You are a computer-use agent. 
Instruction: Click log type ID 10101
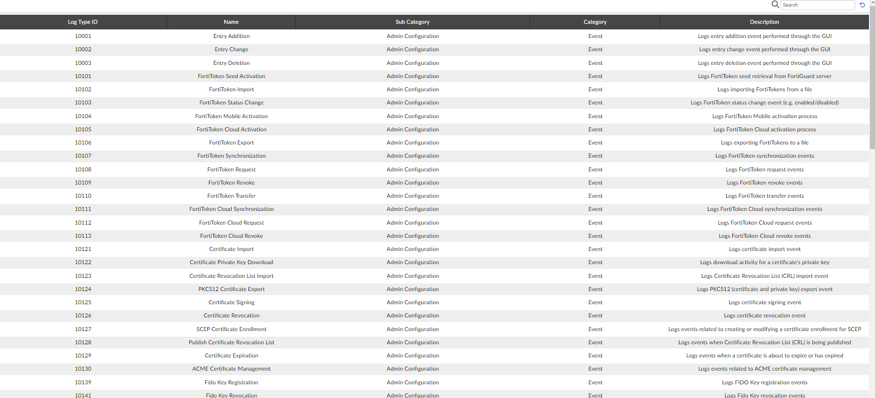click(83, 76)
